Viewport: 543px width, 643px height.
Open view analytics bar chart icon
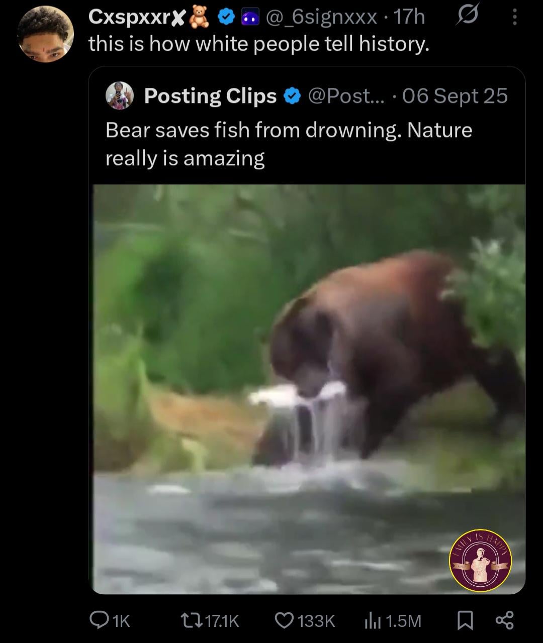[373, 621]
